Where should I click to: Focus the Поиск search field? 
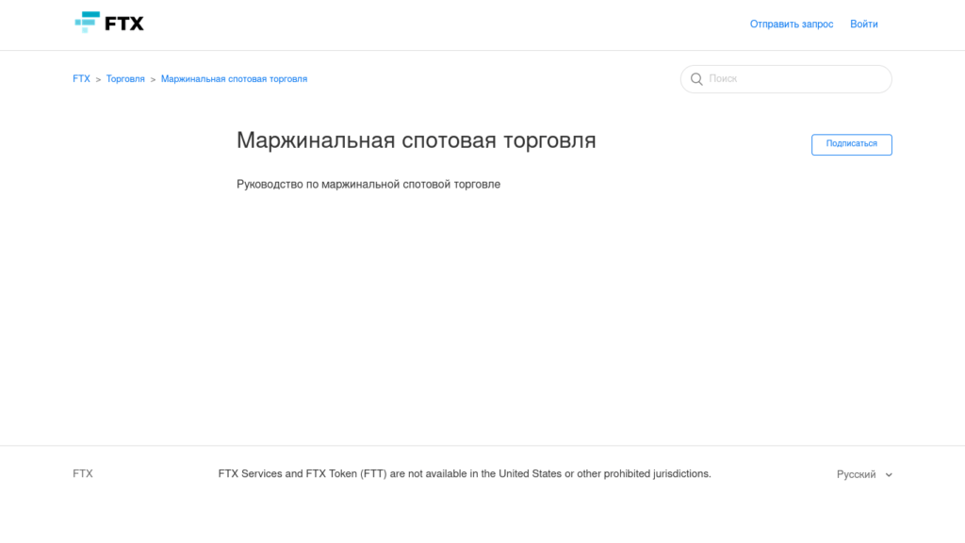[x=792, y=79]
